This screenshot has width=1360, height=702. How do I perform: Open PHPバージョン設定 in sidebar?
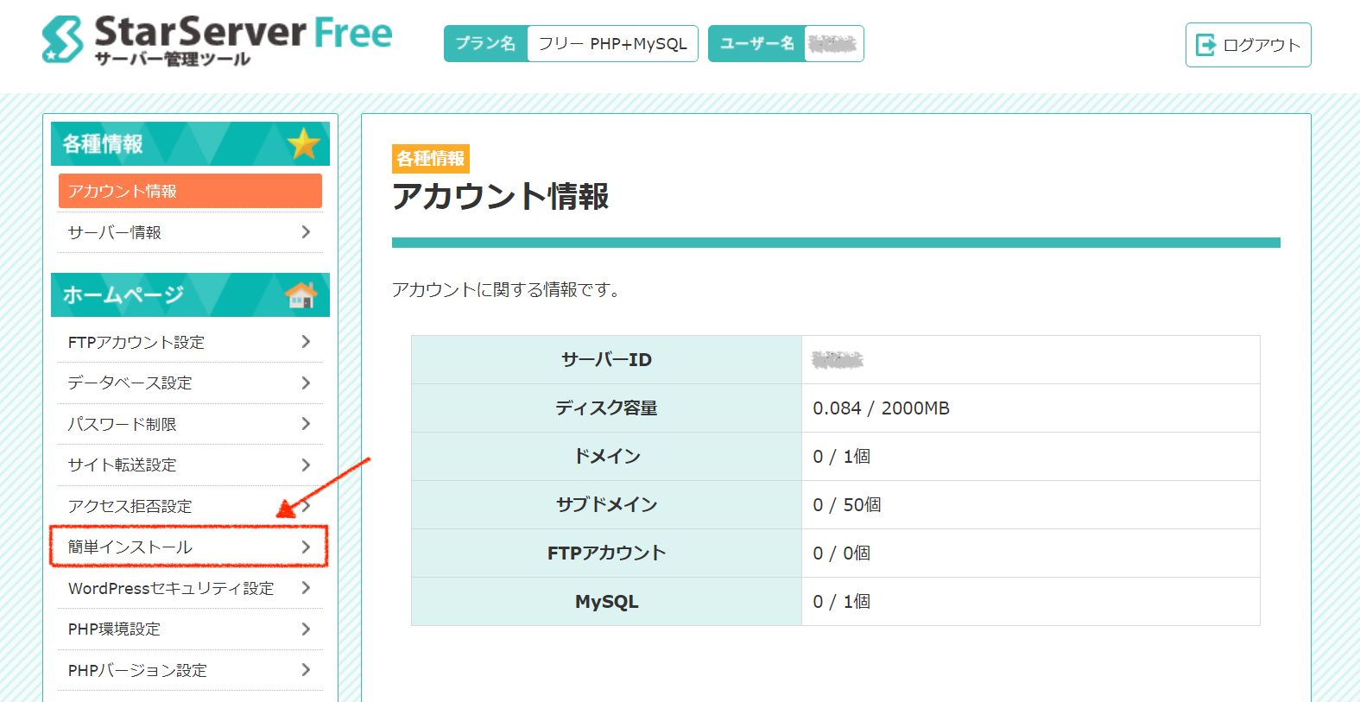190,670
